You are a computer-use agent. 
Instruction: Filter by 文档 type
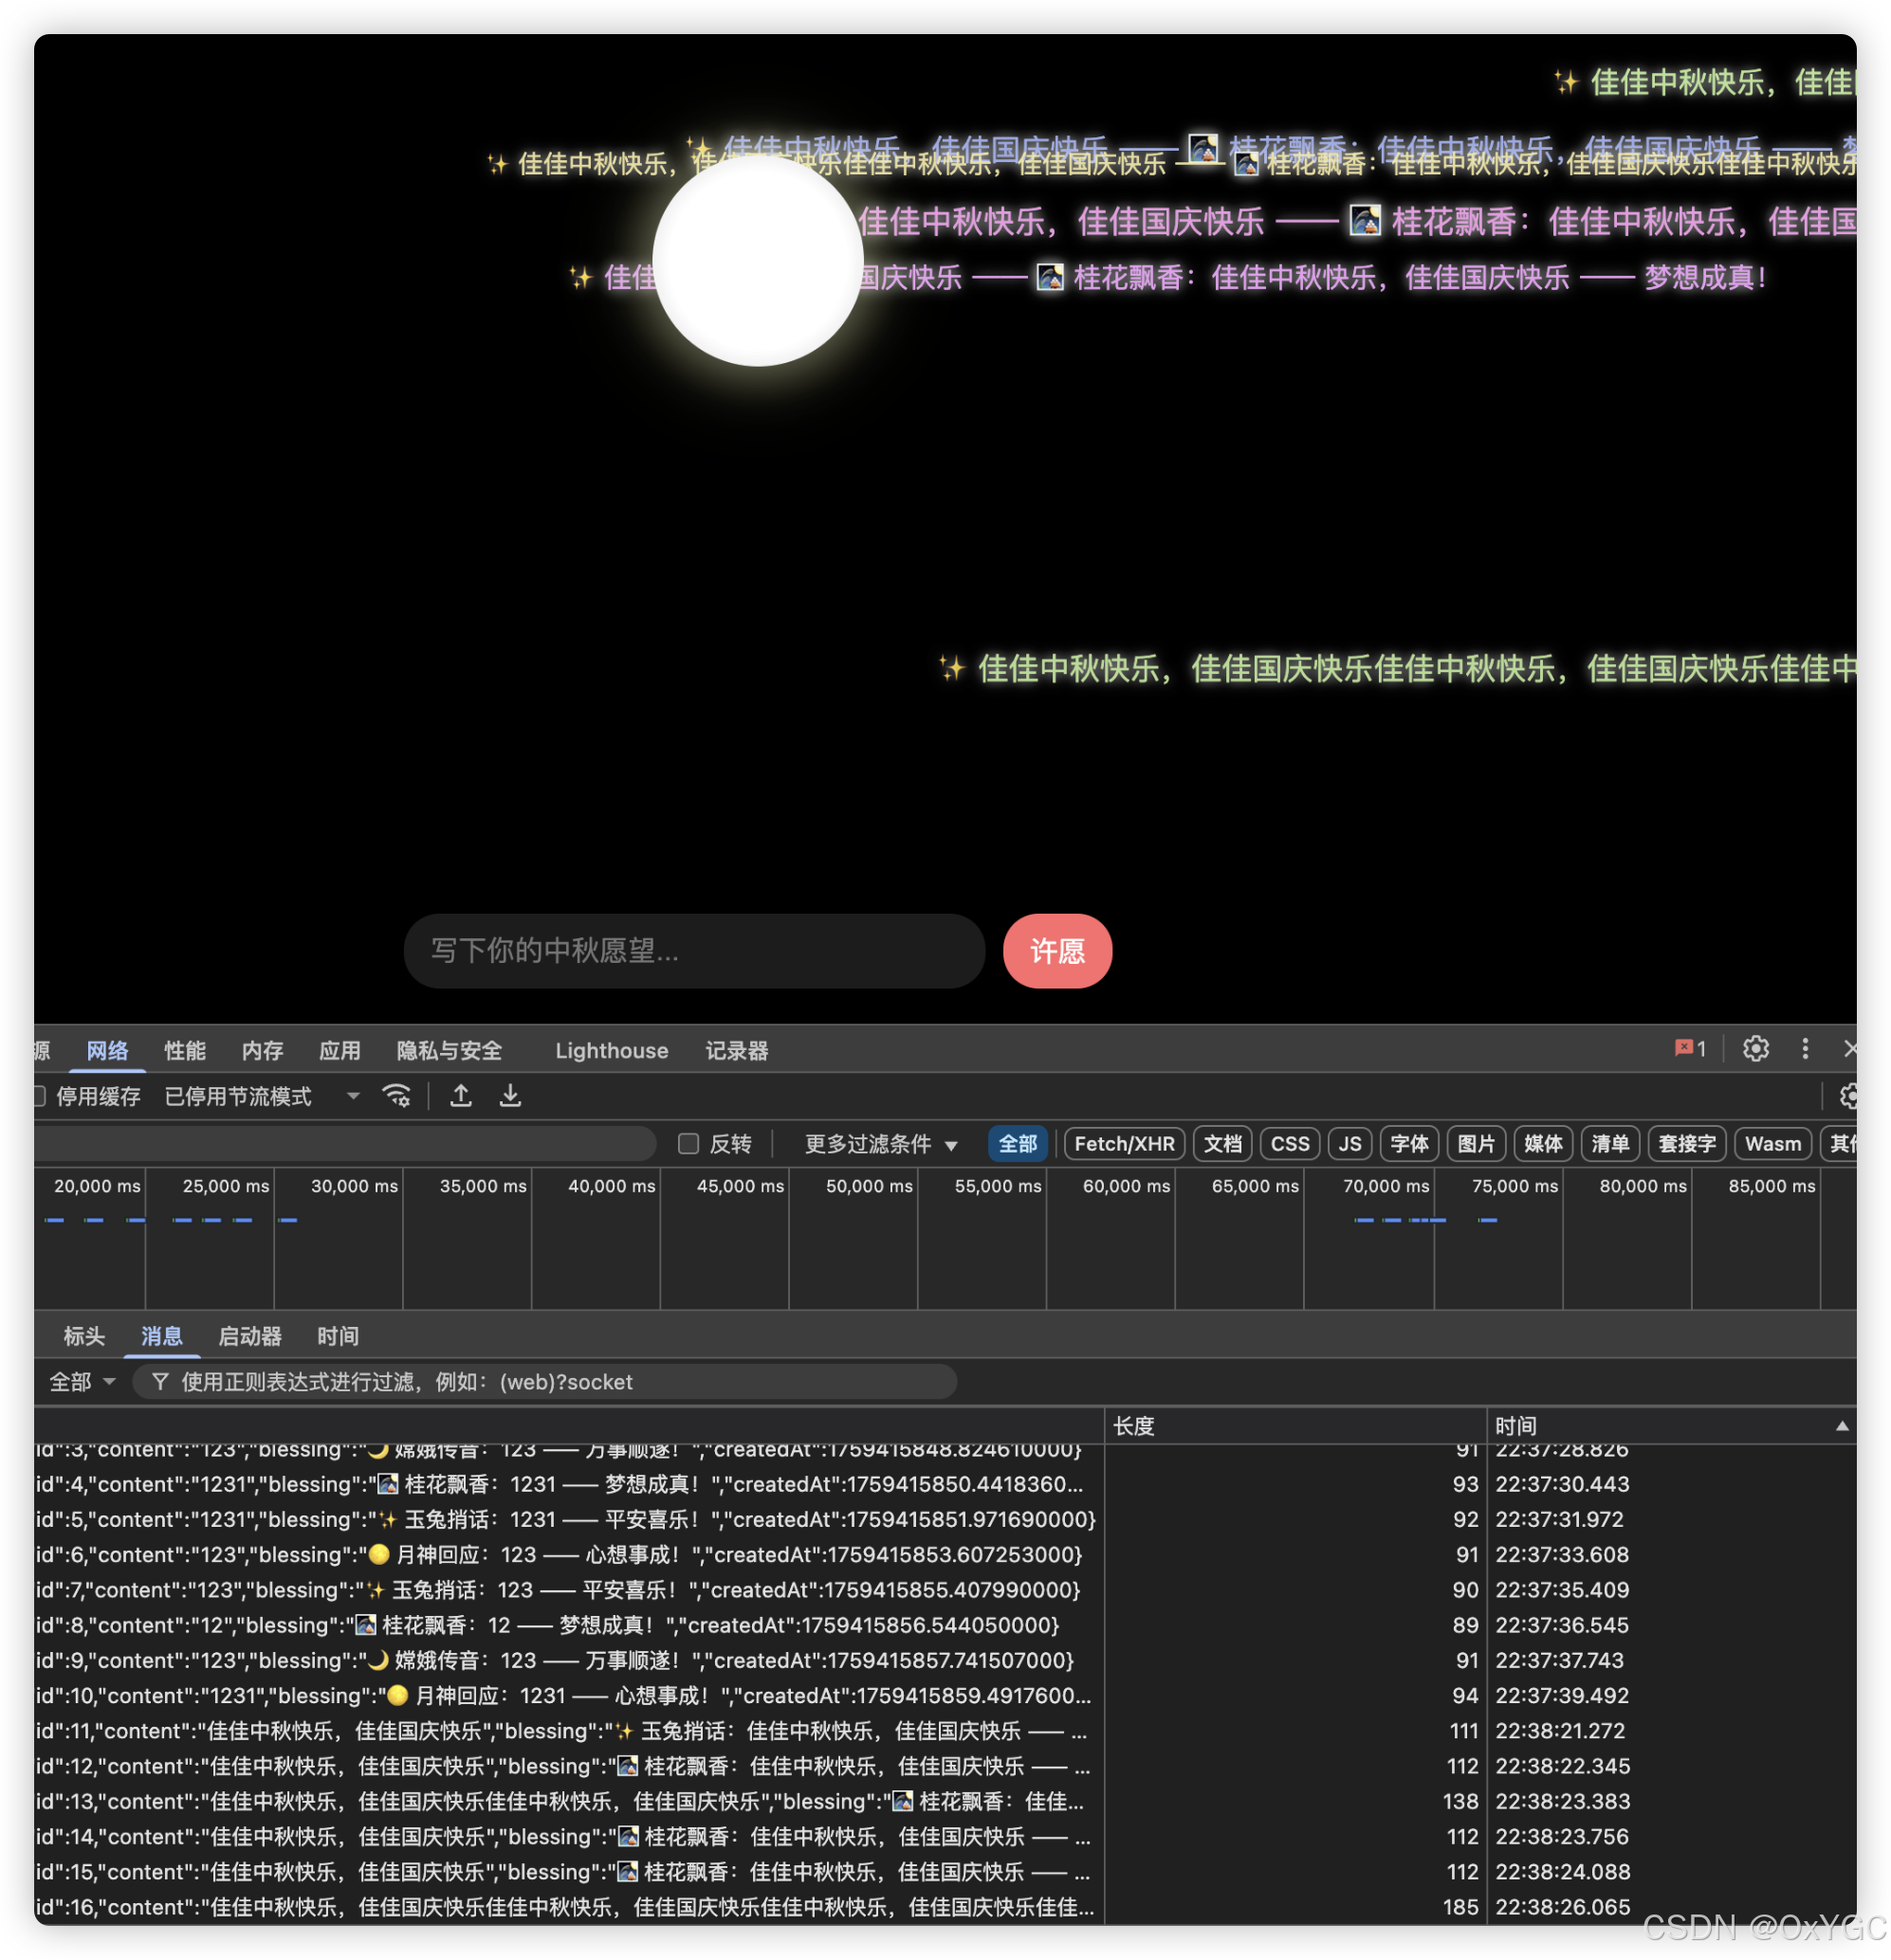(x=1221, y=1143)
